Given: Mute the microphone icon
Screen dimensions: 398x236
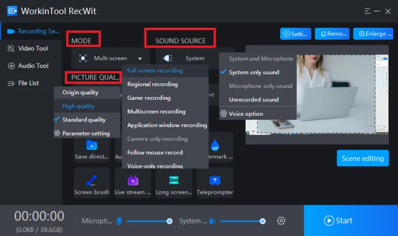Looking at the screenshot, I should [119, 221].
